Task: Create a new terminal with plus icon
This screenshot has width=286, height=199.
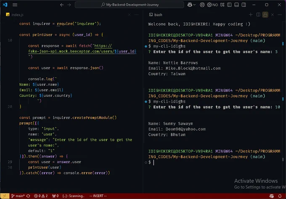Action: pos(251,15)
